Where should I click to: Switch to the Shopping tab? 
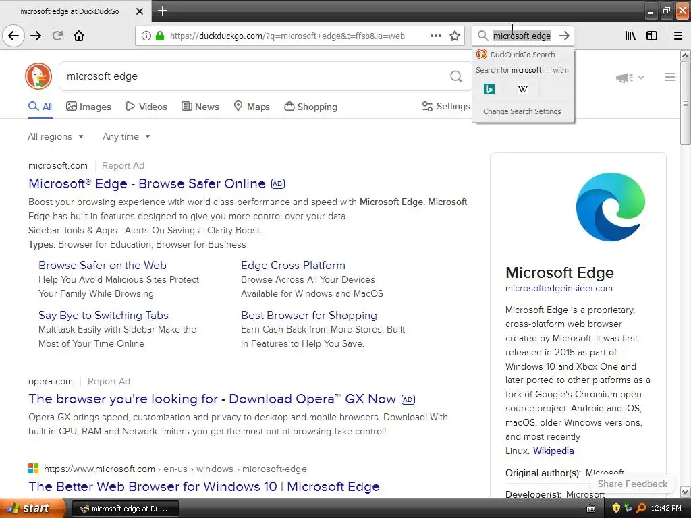tap(310, 107)
